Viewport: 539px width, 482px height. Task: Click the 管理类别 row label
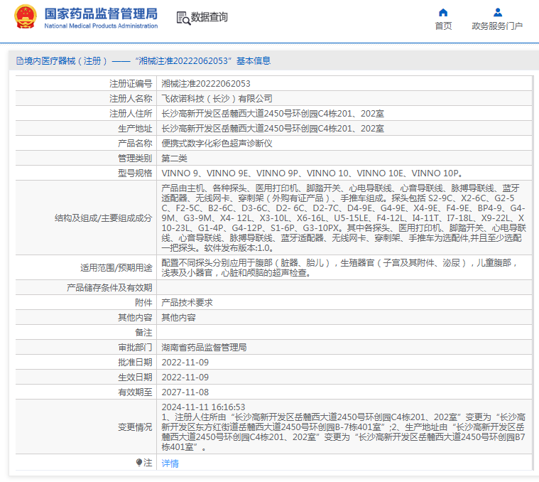tap(135, 159)
